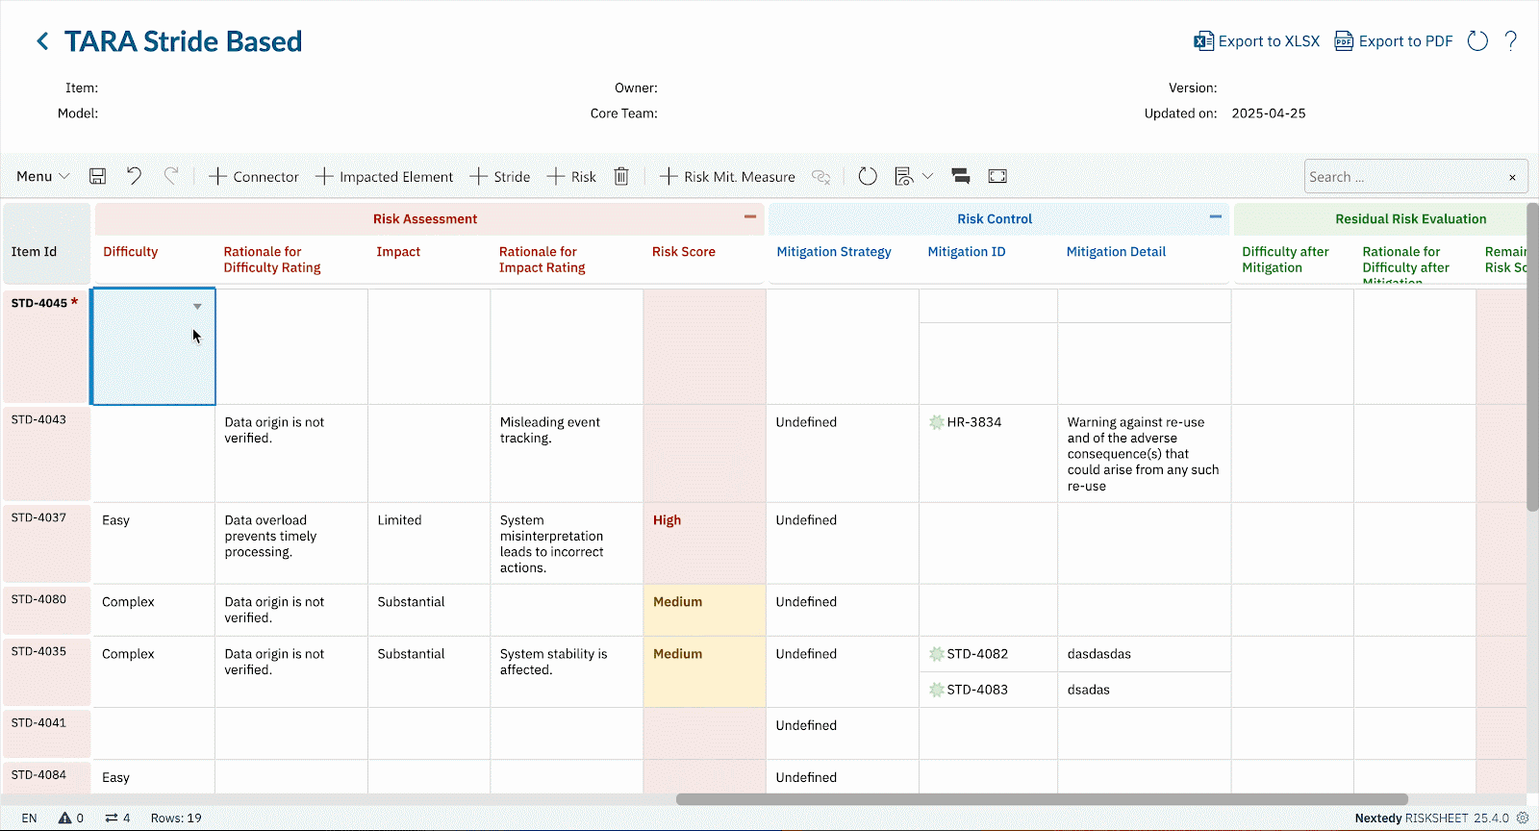Open the HR-3834 mitigation link
This screenshot has height=831, width=1539.
point(973,422)
